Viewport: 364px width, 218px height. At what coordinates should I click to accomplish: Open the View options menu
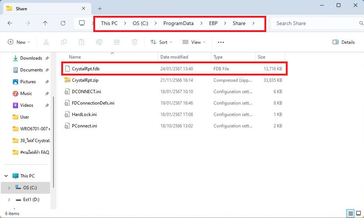tap(194, 42)
